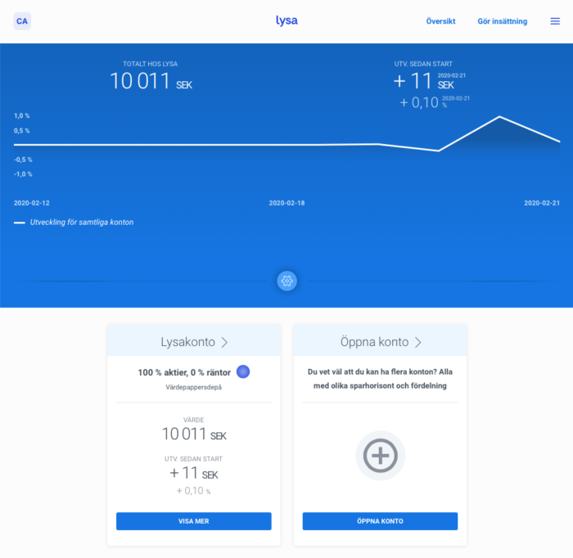573x558 pixels.
Task: Click '+ 0,10 %' in the blue header
Action: pyautogui.click(x=423, y=102)
